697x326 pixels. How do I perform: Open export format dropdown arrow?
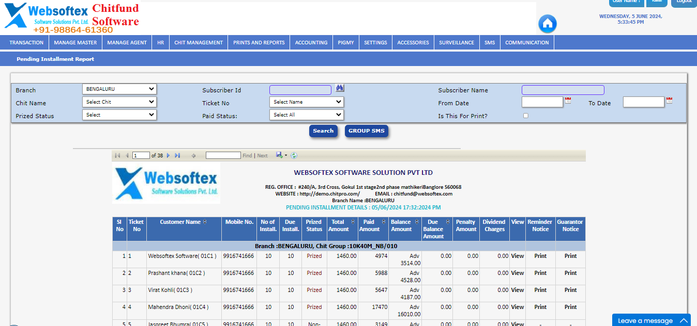click(286, 155)
